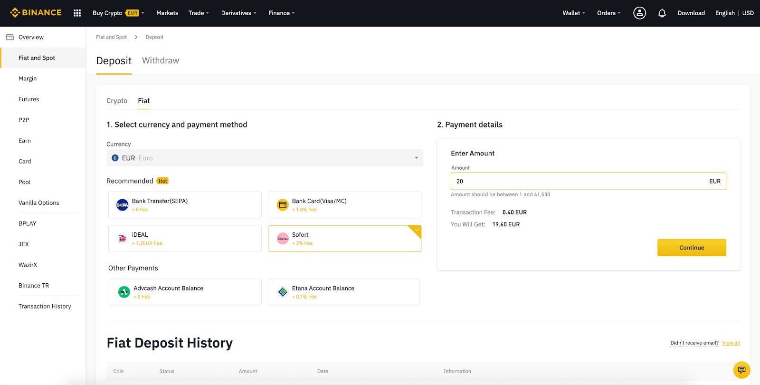Click Didn't receive email link

(694, 343)
